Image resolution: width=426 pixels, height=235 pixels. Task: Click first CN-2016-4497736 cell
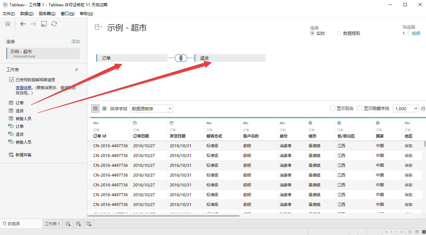point(111,146)
